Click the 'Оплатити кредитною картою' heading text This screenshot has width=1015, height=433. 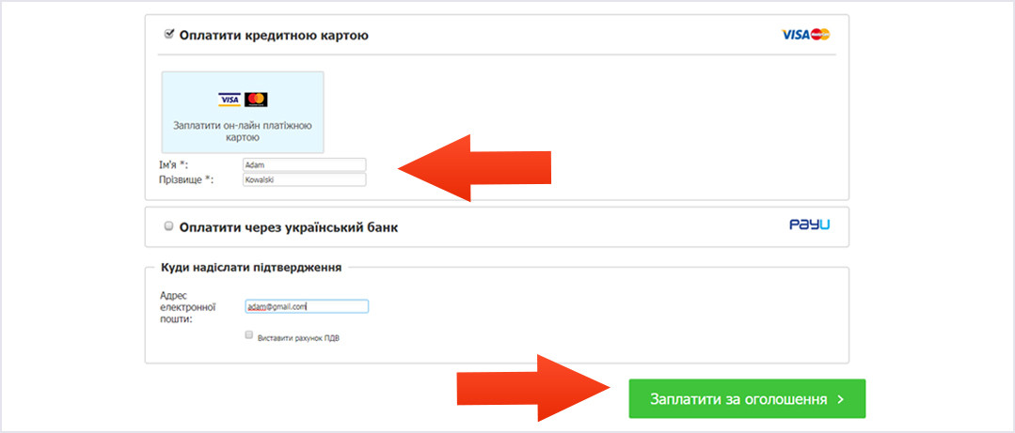point(274,36)
